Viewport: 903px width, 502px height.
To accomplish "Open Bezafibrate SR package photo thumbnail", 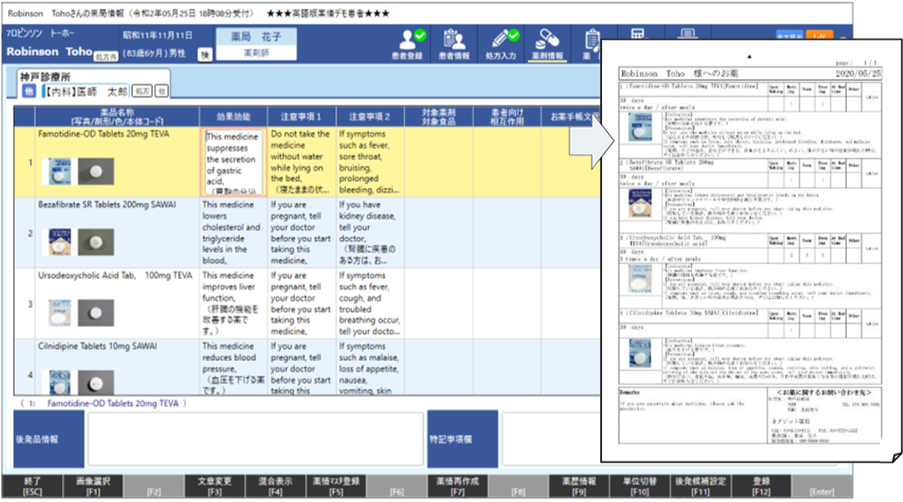I will coord(60,242).
